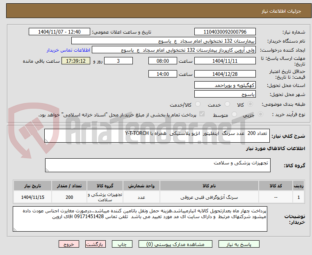Click the buyer organization name field
Viewport: 312px width, 255px height.
163,41
